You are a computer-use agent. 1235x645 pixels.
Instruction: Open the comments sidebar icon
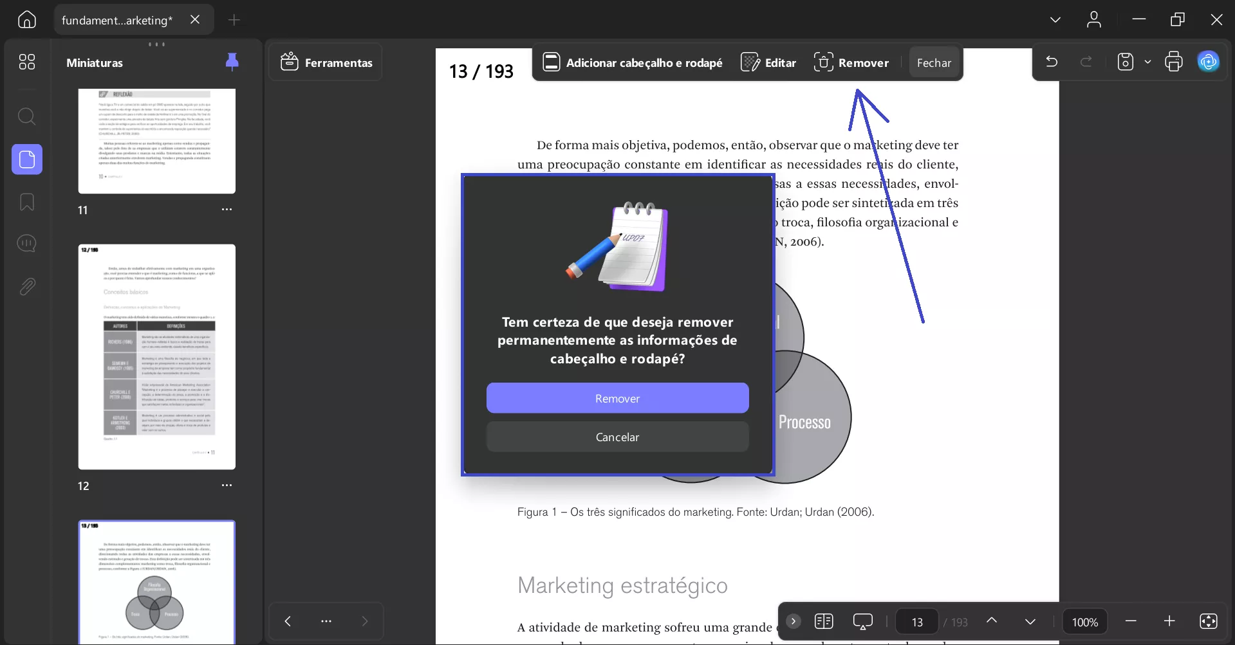point(27,243)
